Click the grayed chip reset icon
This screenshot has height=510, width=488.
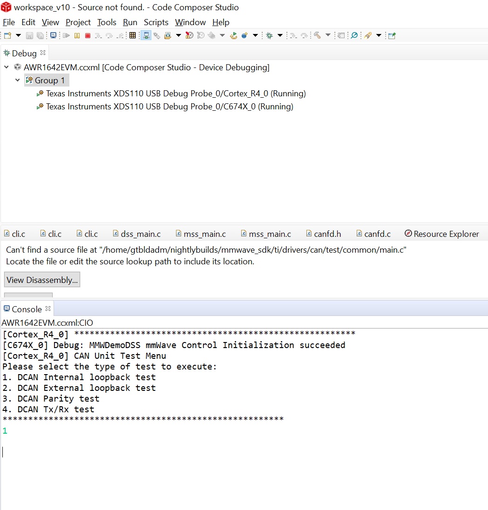tap(211, 35)
